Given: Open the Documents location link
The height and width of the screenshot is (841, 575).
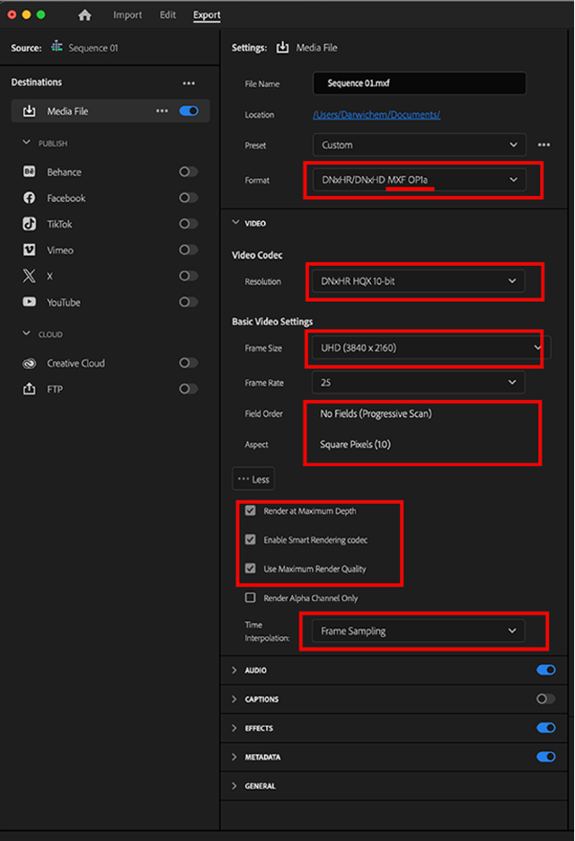Looking at the screenshot, I should tap(376, 115).
